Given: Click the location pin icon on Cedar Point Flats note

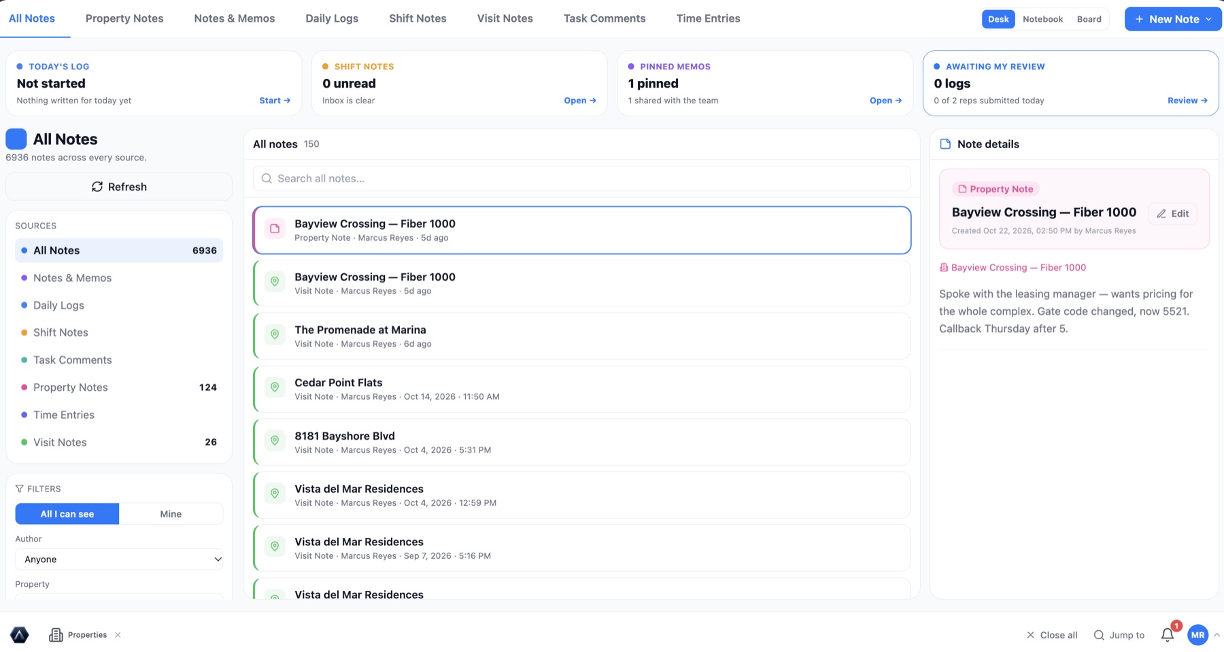Looking at the screenshot, I should [x=275, y=388].
